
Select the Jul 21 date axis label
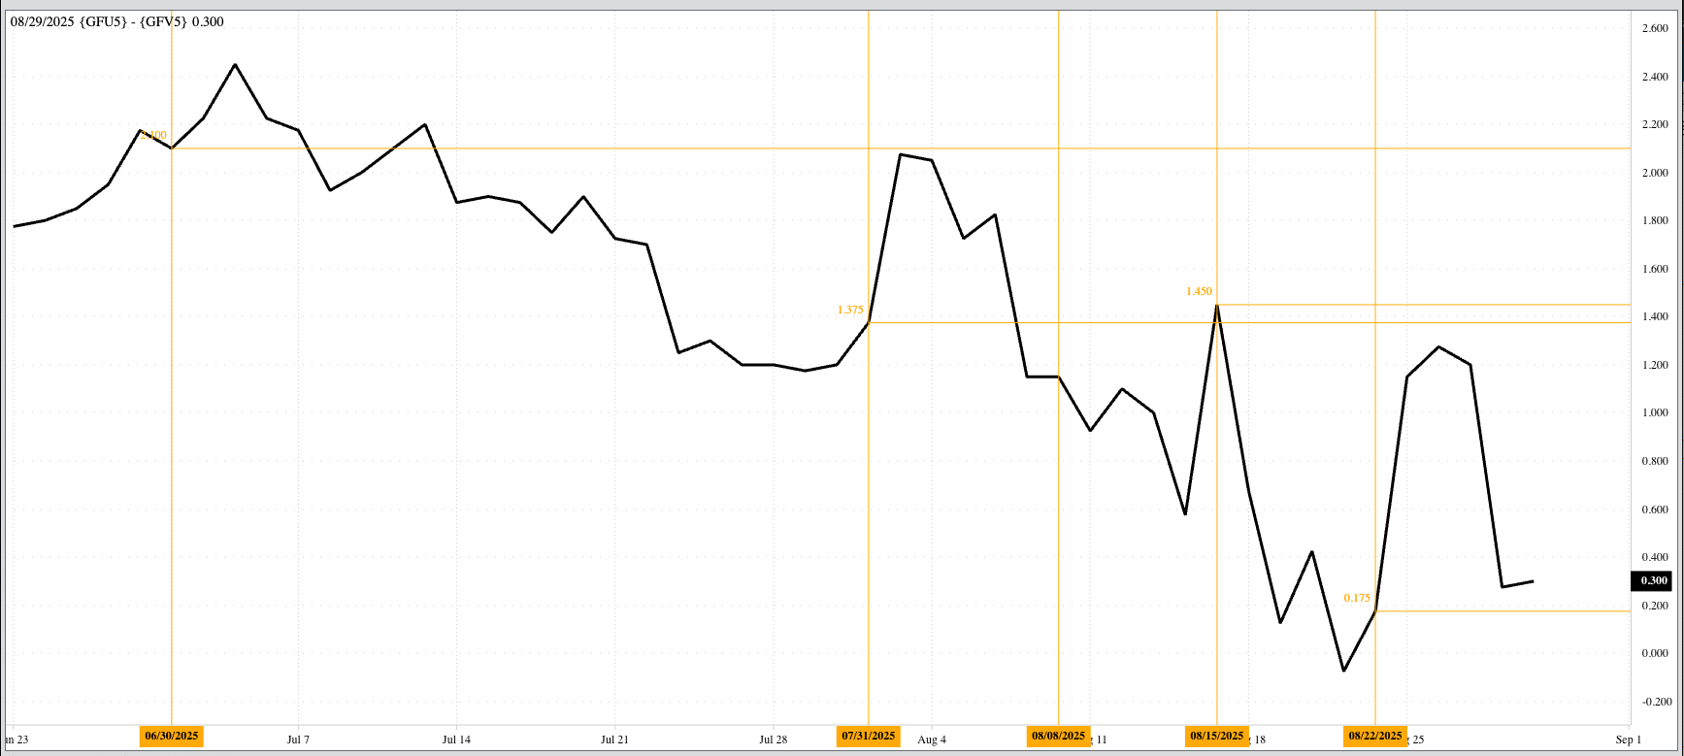click(x=614, y=740)
